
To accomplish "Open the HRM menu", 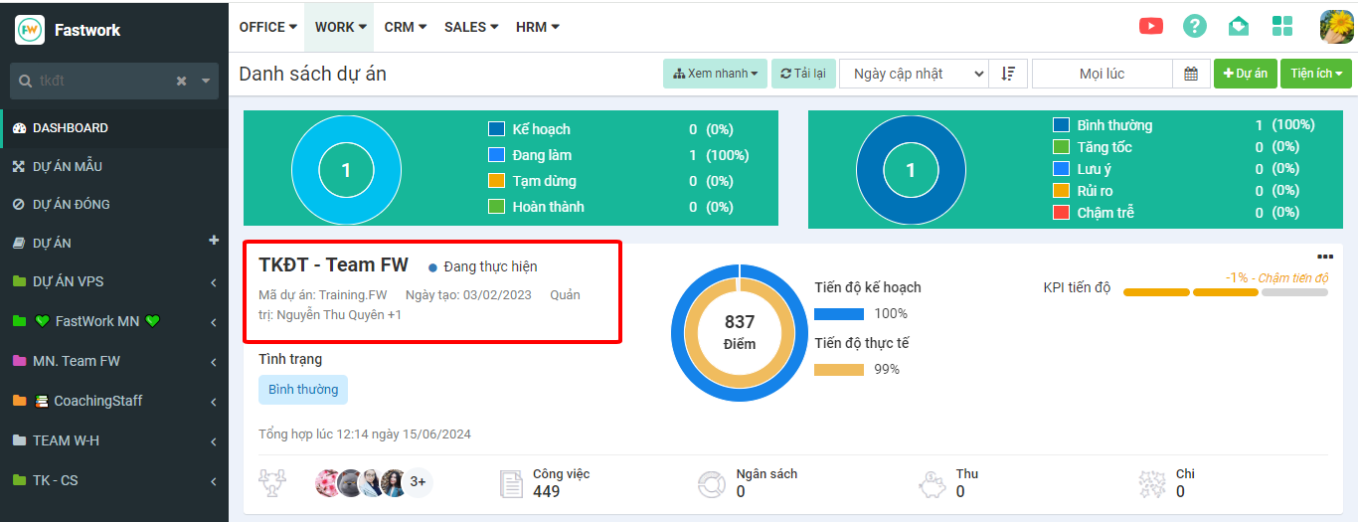I will coord(537,27).
